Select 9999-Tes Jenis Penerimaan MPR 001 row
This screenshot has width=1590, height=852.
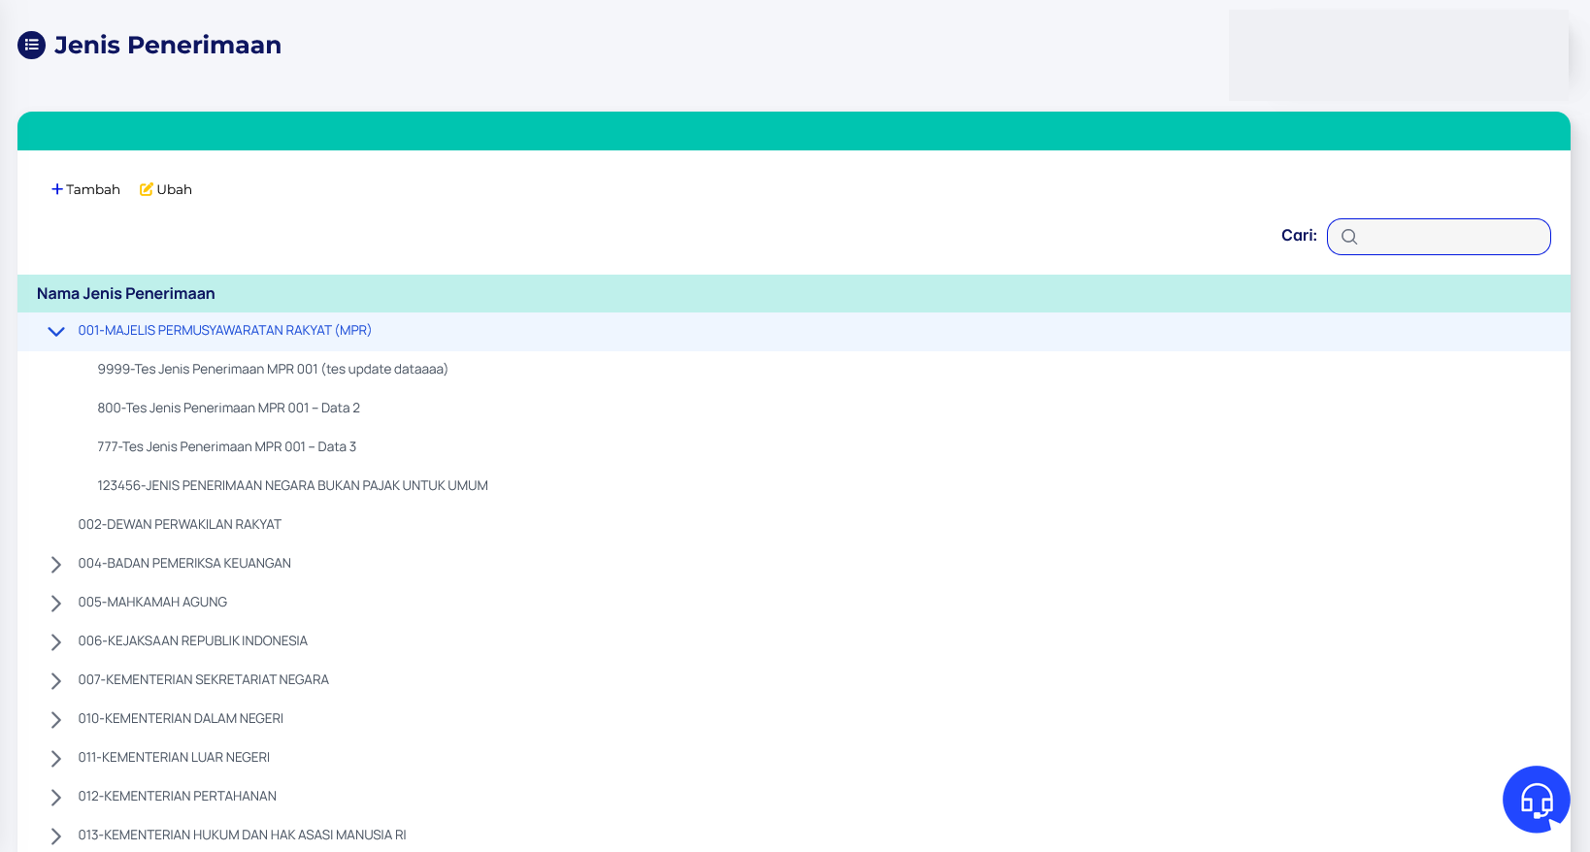794,370
